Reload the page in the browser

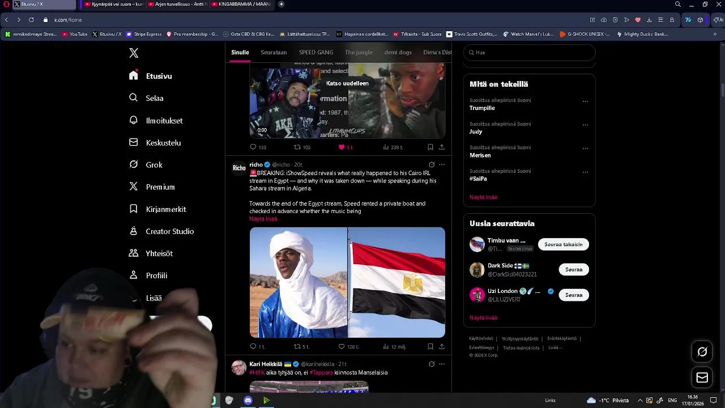coord(31,20)
